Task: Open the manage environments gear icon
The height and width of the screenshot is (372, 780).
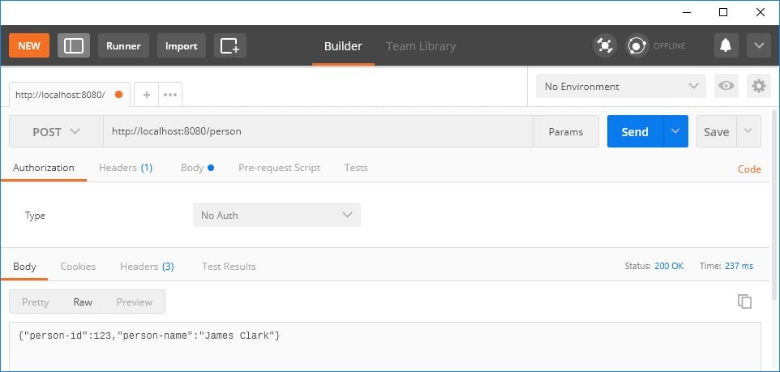Action: click(x=759, y=86)
